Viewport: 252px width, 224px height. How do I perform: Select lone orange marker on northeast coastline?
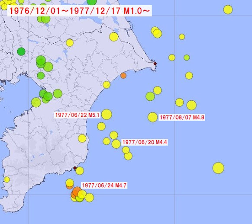click(x=123, y=75)
